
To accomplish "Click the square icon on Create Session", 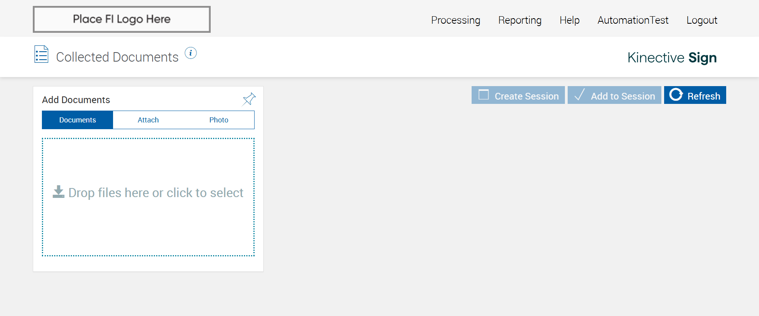I will click(x=483, y=95).
